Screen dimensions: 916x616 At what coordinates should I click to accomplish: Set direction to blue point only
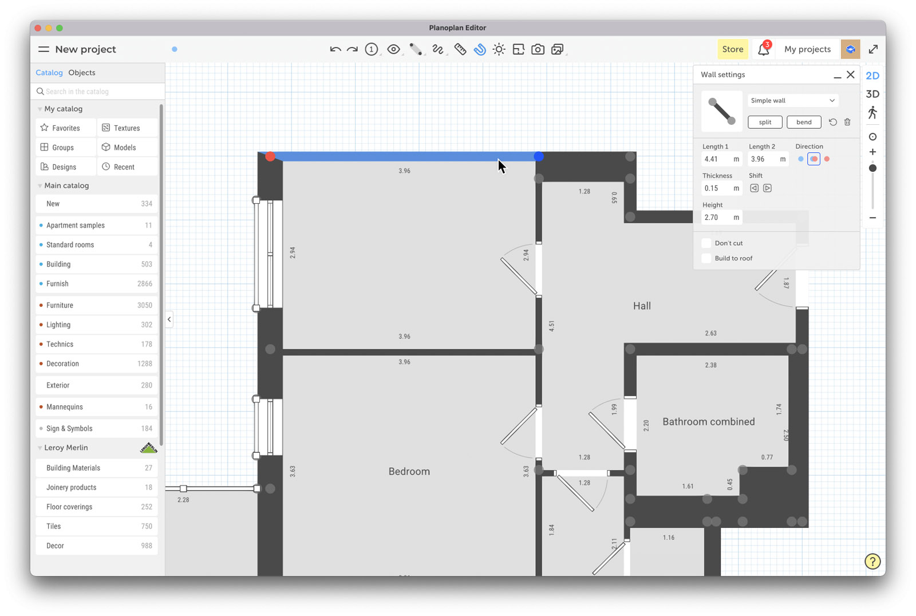pyautogui.click(x=800, y=159)
